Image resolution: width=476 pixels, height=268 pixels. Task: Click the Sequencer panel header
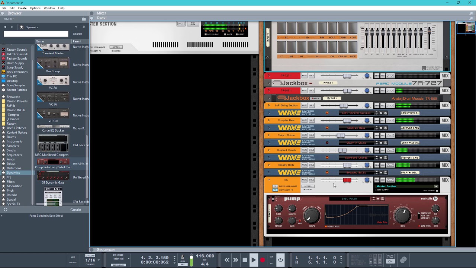[106, 250]
